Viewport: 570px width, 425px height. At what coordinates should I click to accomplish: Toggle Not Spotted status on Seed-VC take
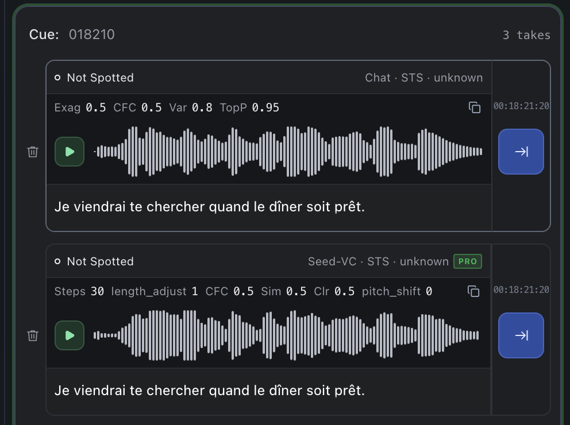(x=94, y=261)
